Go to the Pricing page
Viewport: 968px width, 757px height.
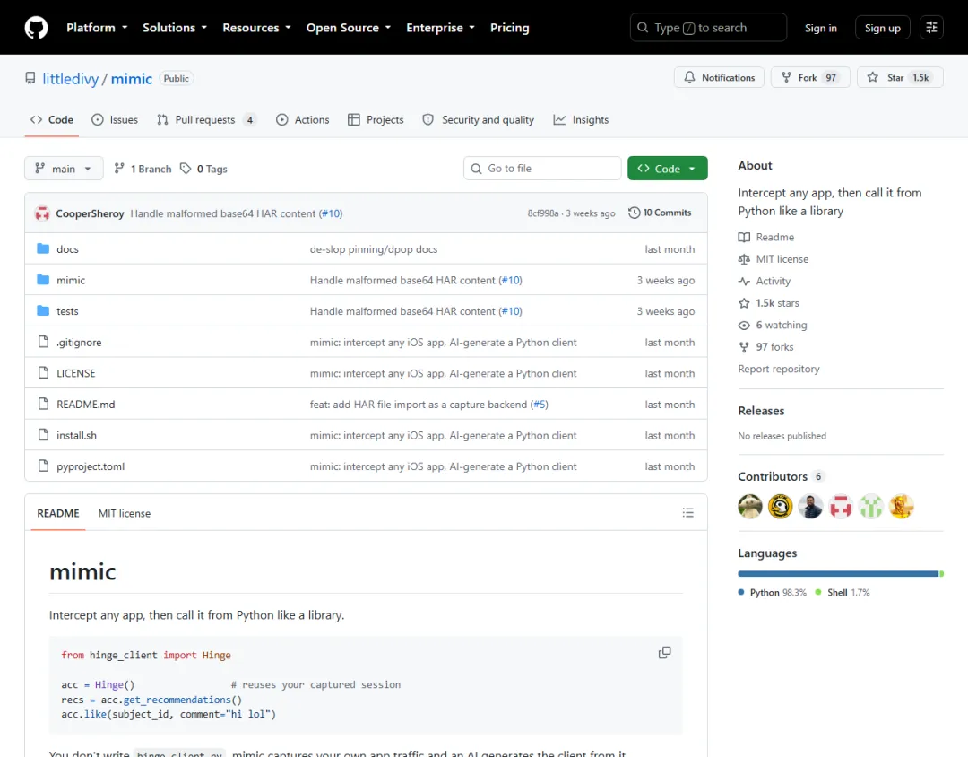(509, 28)
